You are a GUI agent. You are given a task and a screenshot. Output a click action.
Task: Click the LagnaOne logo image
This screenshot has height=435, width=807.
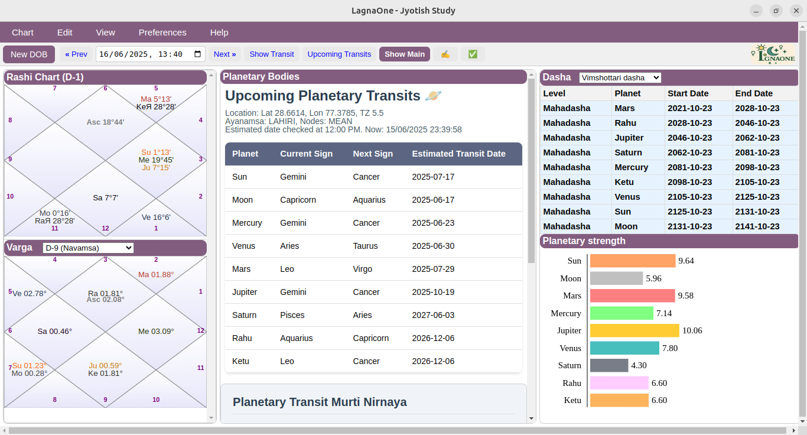773,54
